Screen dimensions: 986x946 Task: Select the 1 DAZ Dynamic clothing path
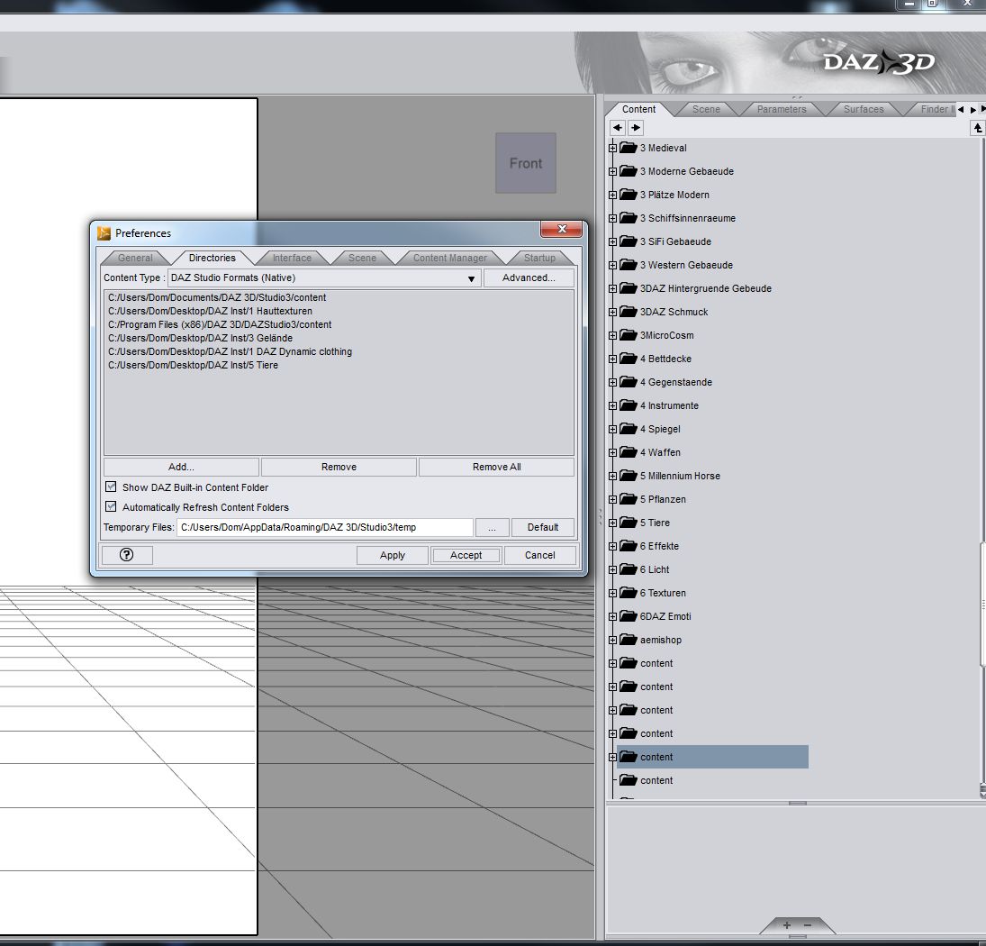coord(230,351)
